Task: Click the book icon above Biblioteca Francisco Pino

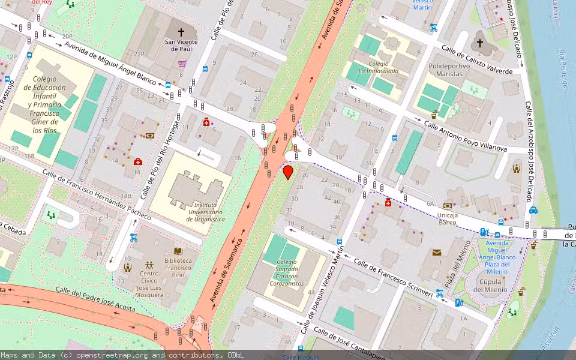Action: click(178, 251)
